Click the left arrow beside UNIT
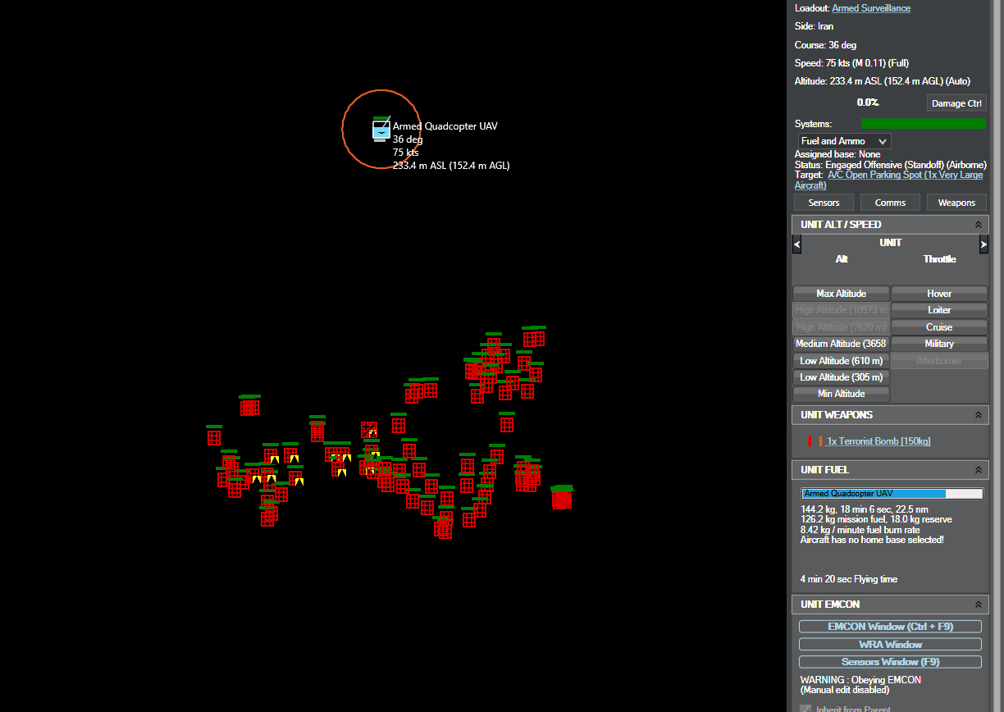The width and height of the screenshot is (1004, 712). tap(796, 244)
